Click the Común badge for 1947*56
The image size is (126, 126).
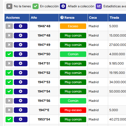click(x=73, y=101)
